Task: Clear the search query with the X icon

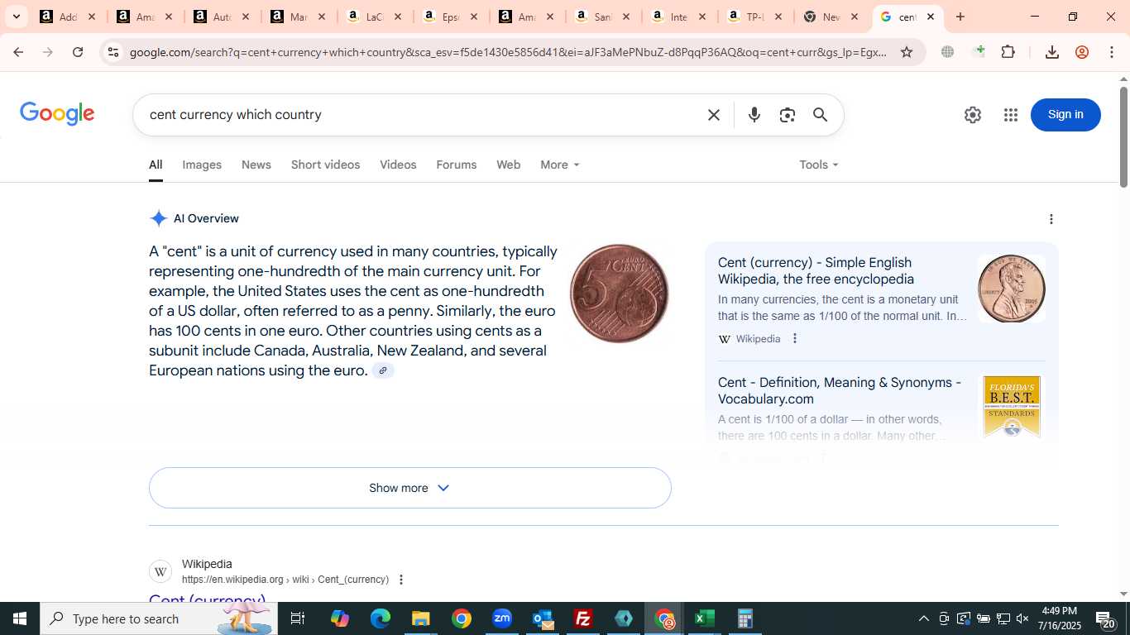Action: point(714,115)
